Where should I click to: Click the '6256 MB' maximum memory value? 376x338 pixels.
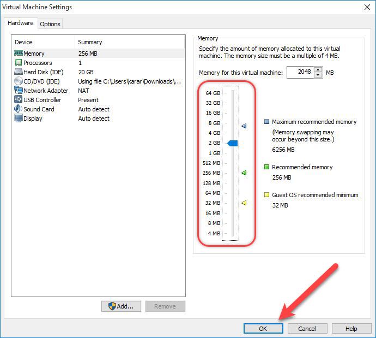(283, 150)
